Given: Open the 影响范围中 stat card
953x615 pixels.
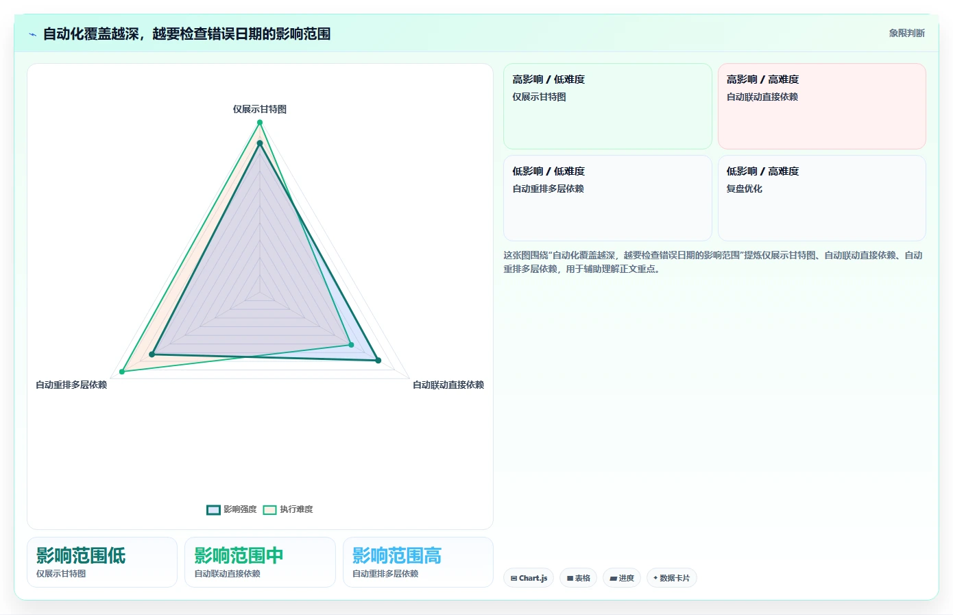Looking at the screenshot, I should tap(260, 562).
